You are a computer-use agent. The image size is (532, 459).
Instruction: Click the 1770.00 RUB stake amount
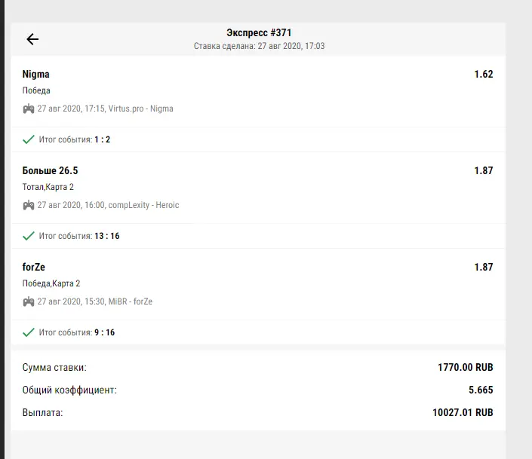(x=465, y=367)
